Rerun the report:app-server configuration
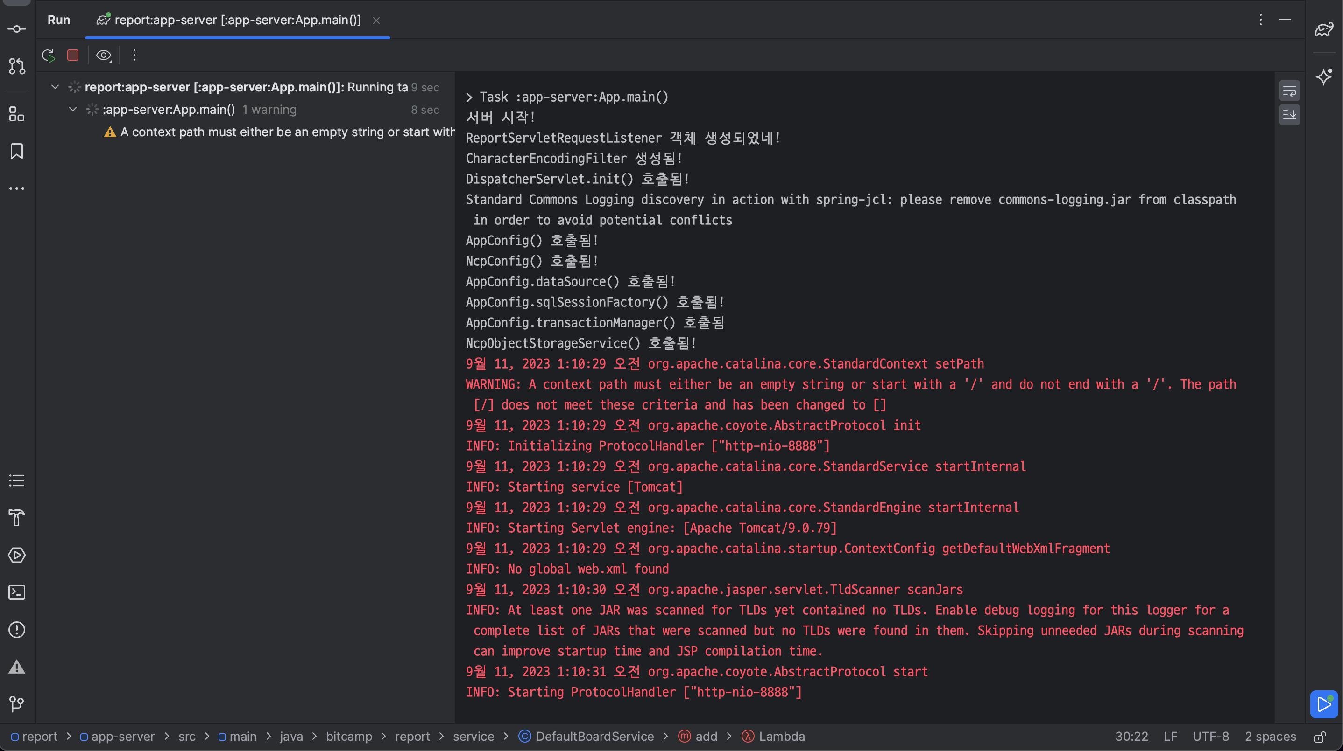Image resolution: width=1343 pixels, height=751 pixels. [49, 55]
